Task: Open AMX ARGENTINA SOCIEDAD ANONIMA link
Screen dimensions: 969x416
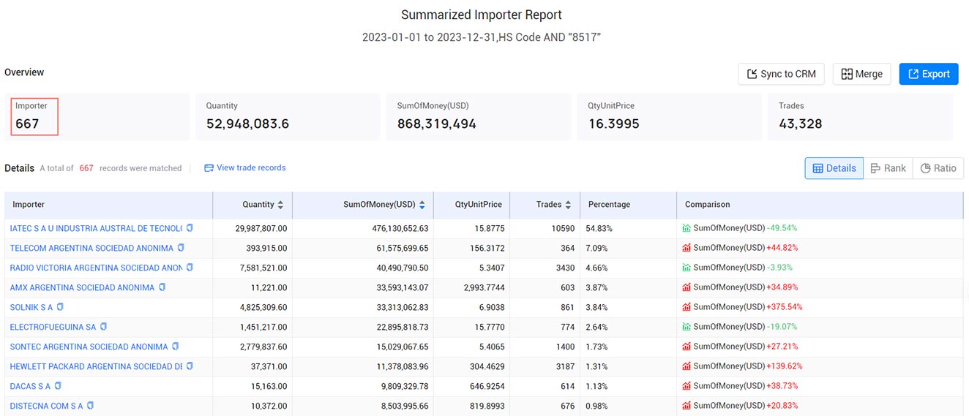Action: (82, 287)
